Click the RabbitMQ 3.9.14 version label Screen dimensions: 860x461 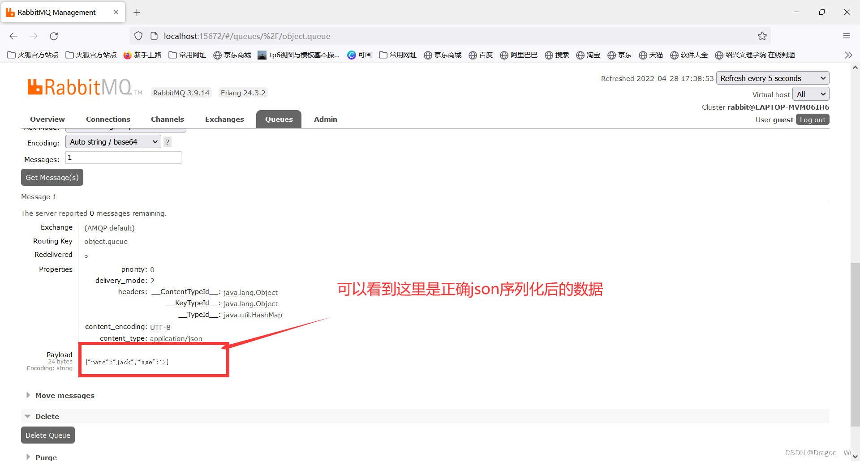[181, 93]
